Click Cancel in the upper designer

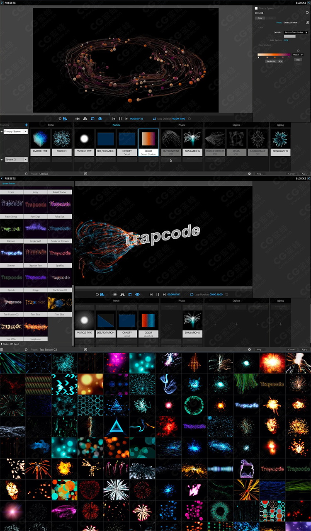pos(292,174)
